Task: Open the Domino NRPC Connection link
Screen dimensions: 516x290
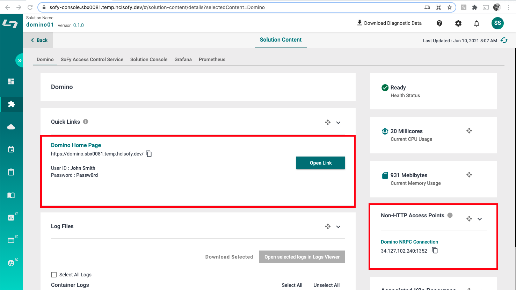Action: [409, 242]
